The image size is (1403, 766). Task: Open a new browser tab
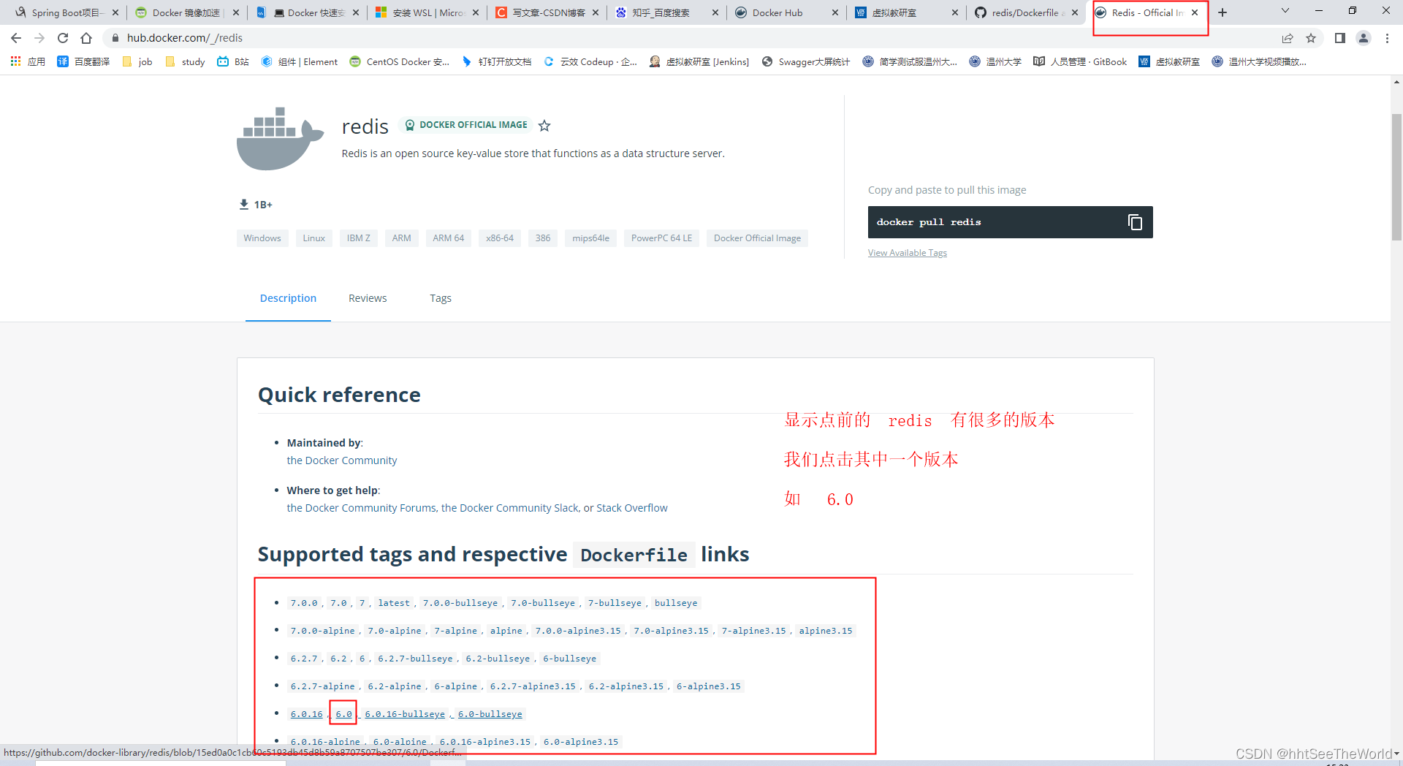tap(1223, 12)
